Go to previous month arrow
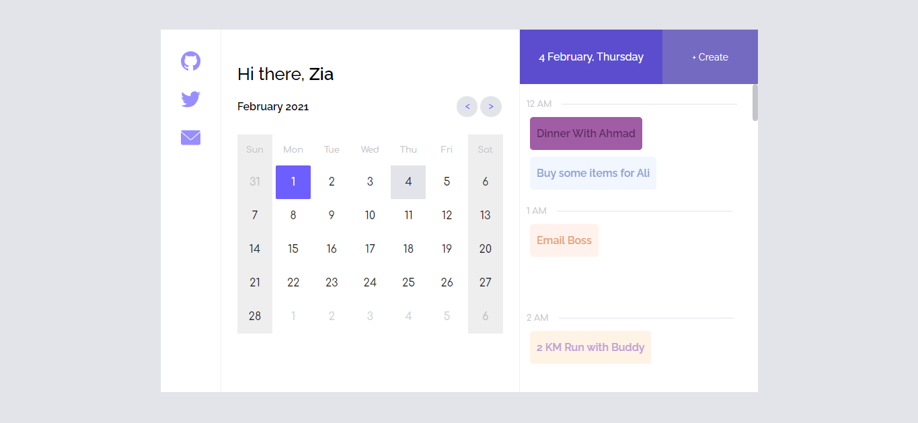918x423 pixels. click(467, 106)
